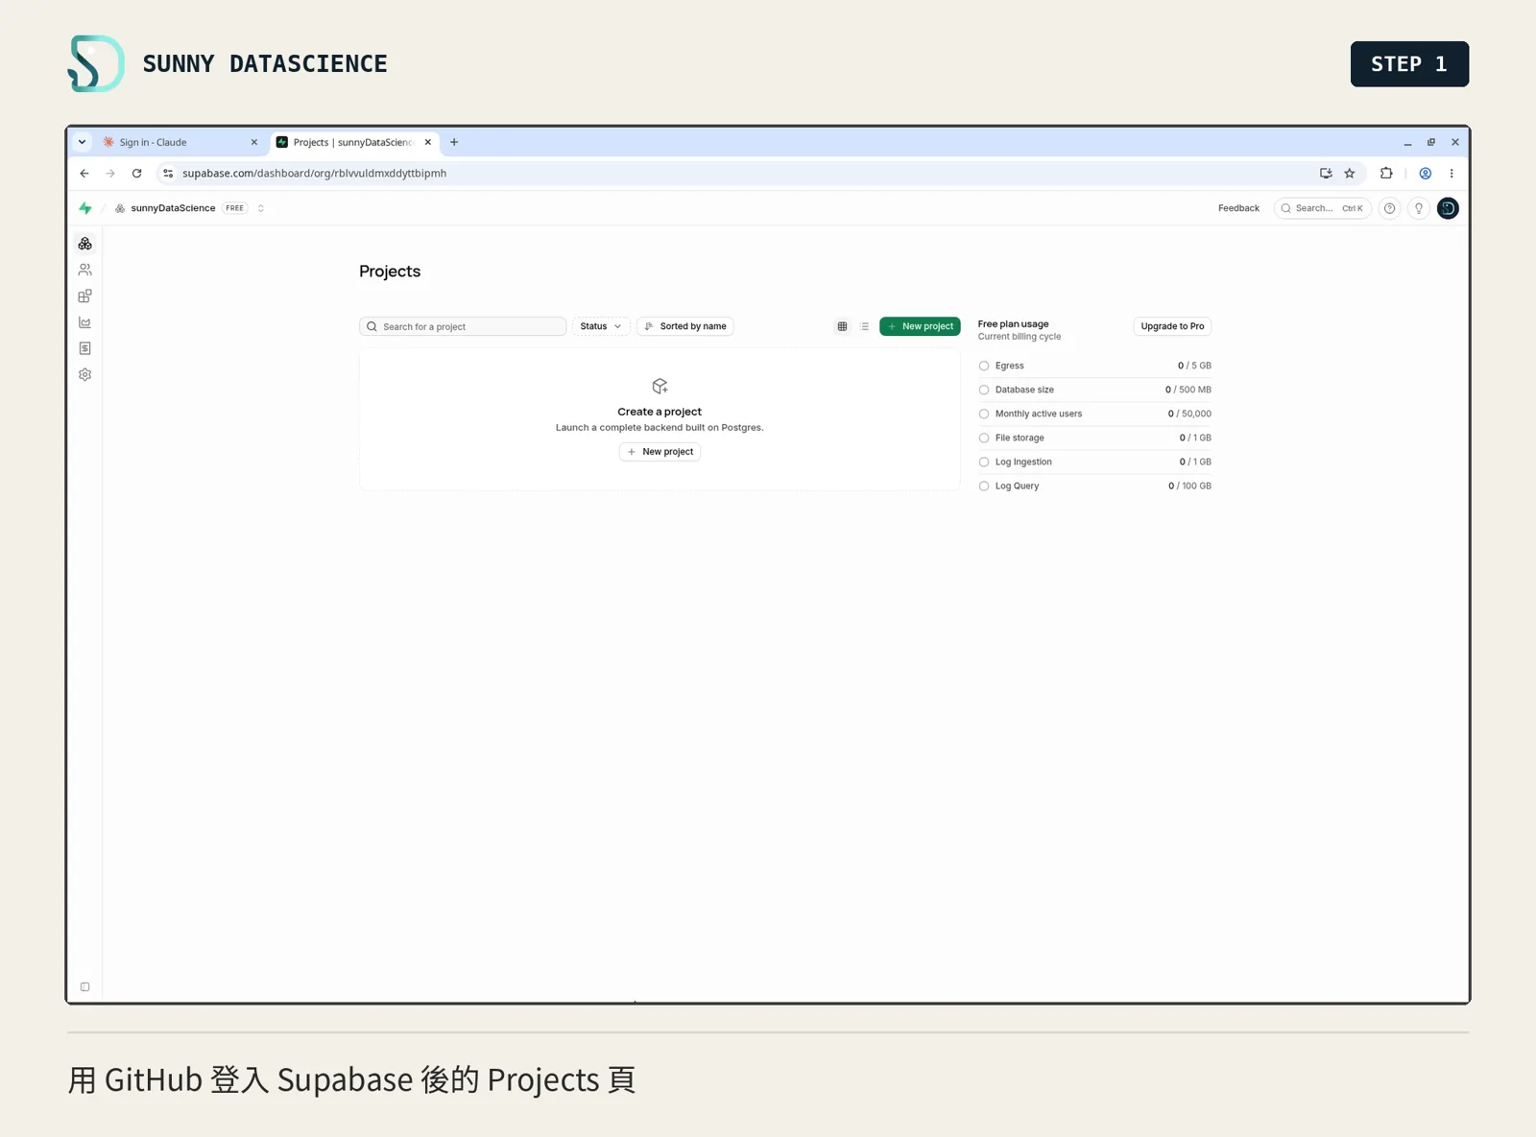Expand the Status filter dropdown

click(x=601, y=326)
